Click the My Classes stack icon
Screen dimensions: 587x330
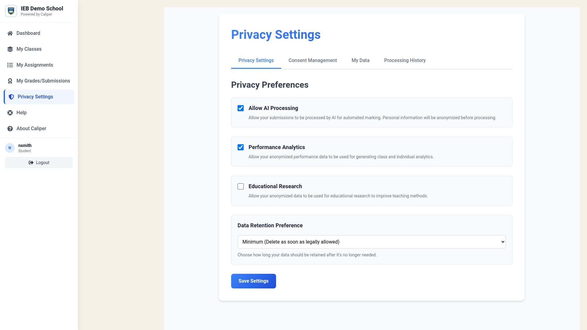click(x=10, y=49)
